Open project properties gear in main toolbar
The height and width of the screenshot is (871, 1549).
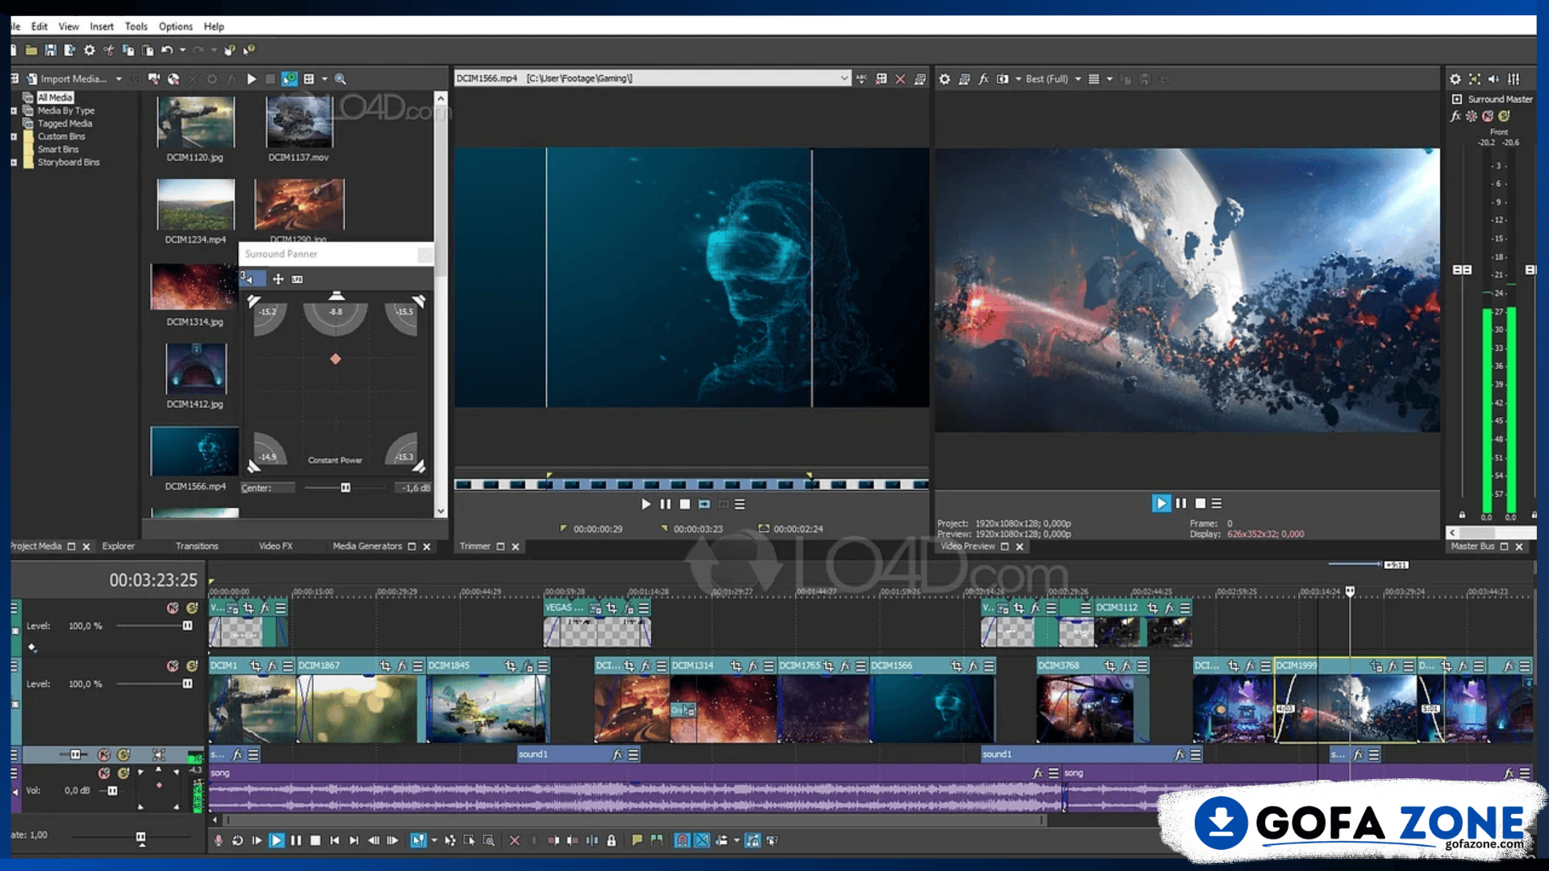point(89,50)
